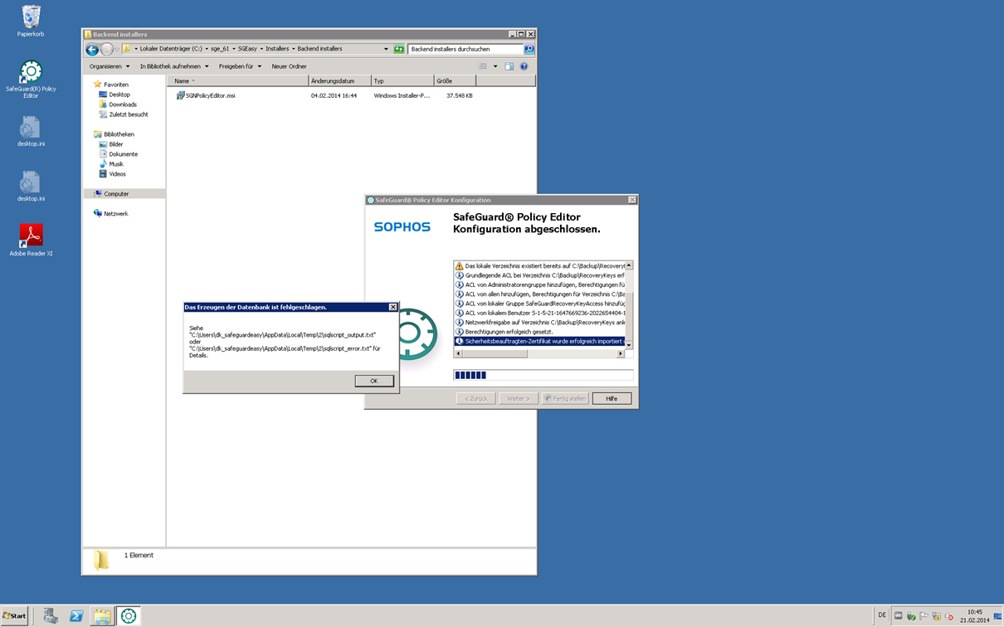The width and height of the screenshot is (1004, 627).
Task: Select Netzwerk in navigation pane
Action: pyautogui.click(x=115, y=214)
